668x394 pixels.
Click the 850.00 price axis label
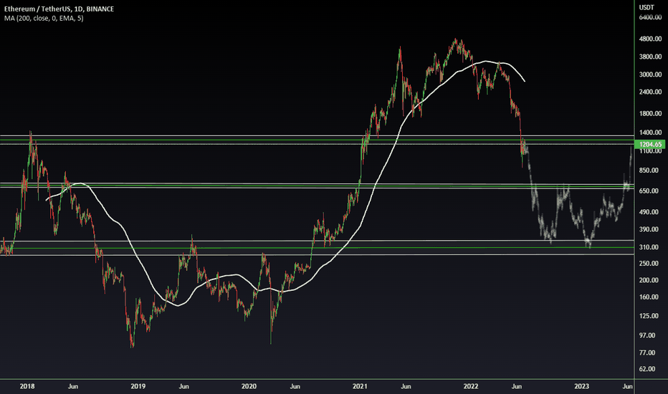650,170
